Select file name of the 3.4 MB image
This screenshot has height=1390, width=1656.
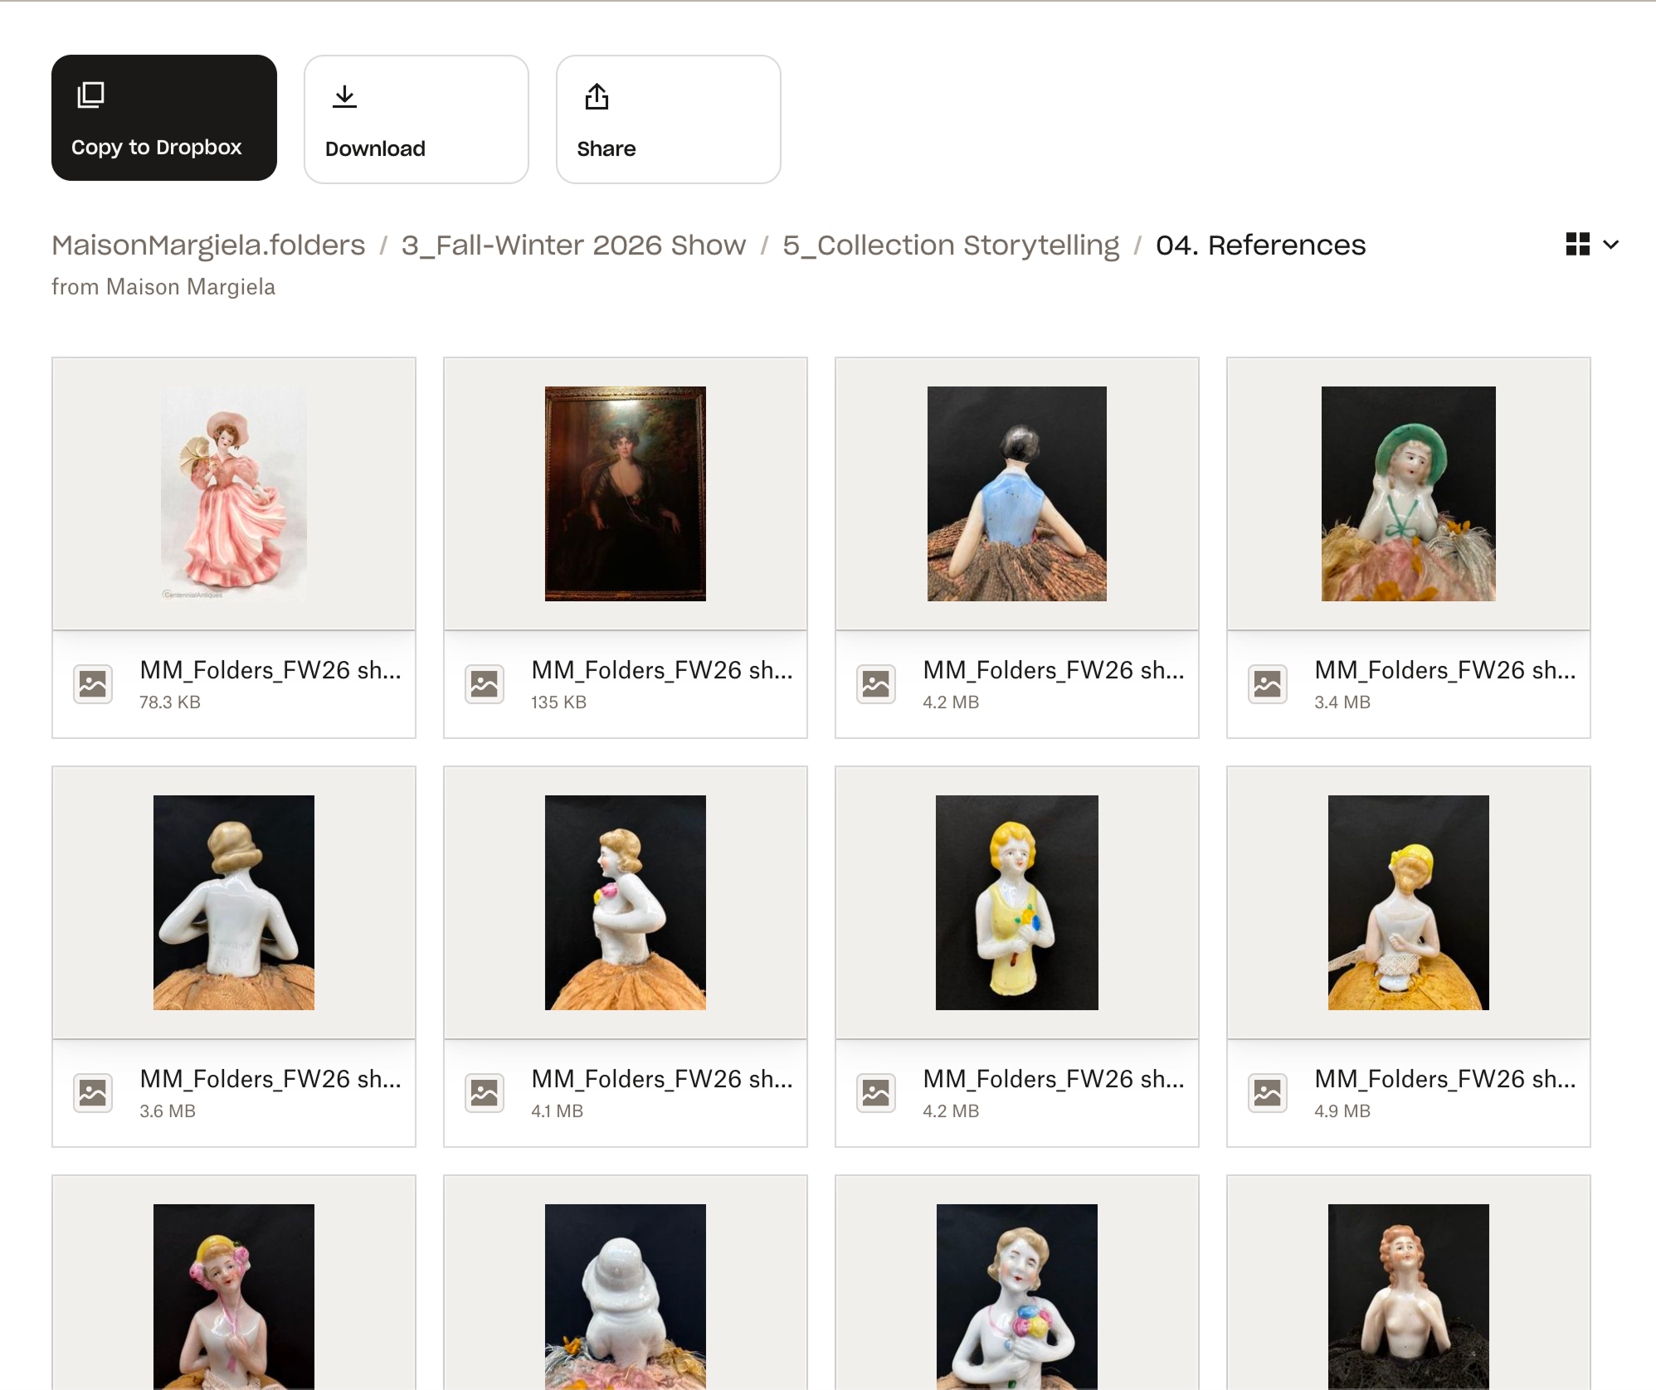pos(1445,670)
